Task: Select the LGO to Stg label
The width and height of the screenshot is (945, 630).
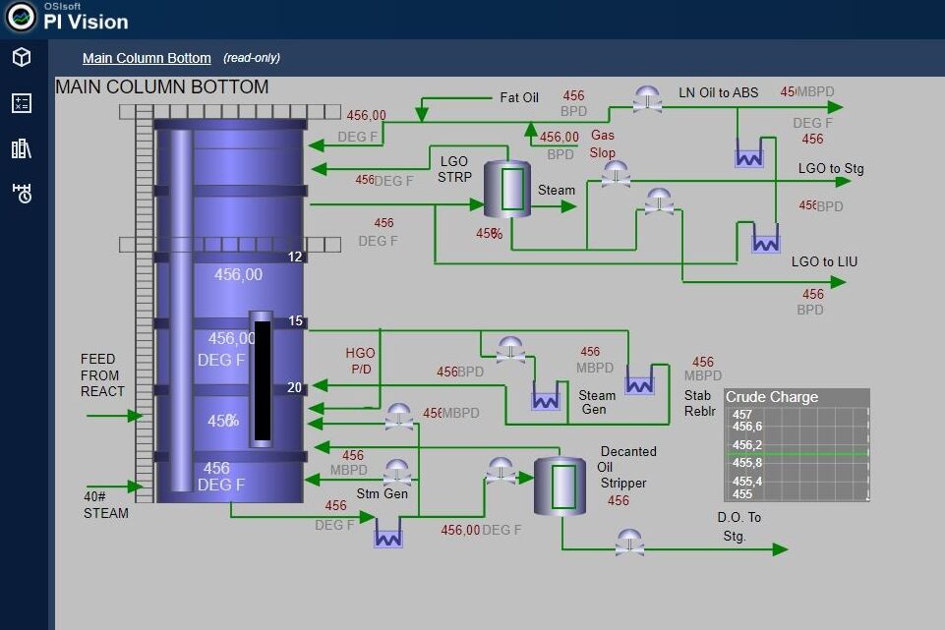Action: point(831,169)
